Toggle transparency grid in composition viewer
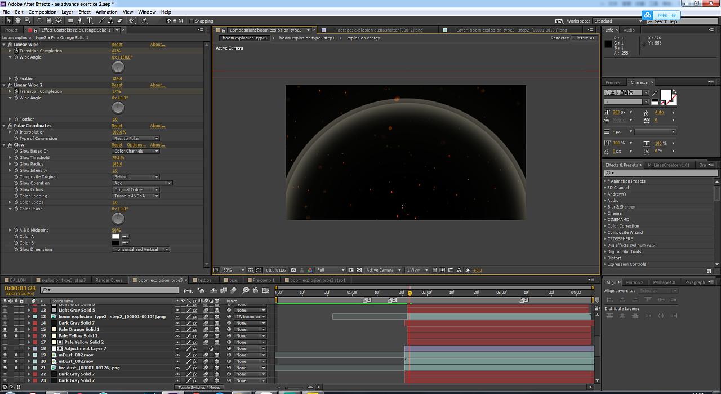 coord(359,271)
